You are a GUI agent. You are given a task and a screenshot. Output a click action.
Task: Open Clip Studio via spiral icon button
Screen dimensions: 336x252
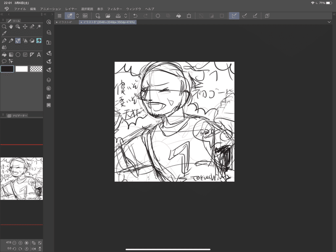pos(85,16)
